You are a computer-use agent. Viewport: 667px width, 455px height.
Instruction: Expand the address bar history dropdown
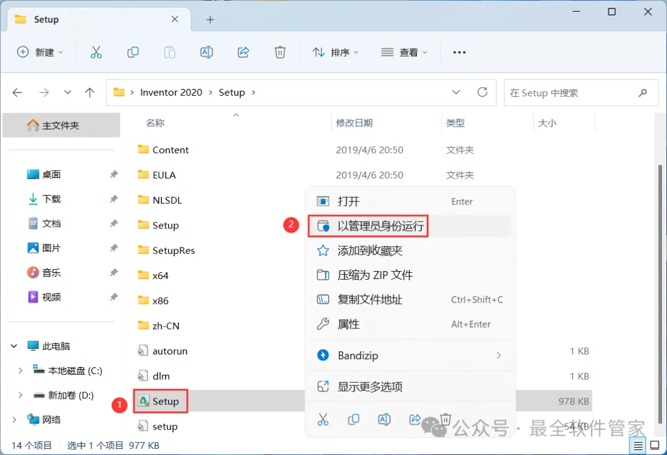click(x=456, y=92)
